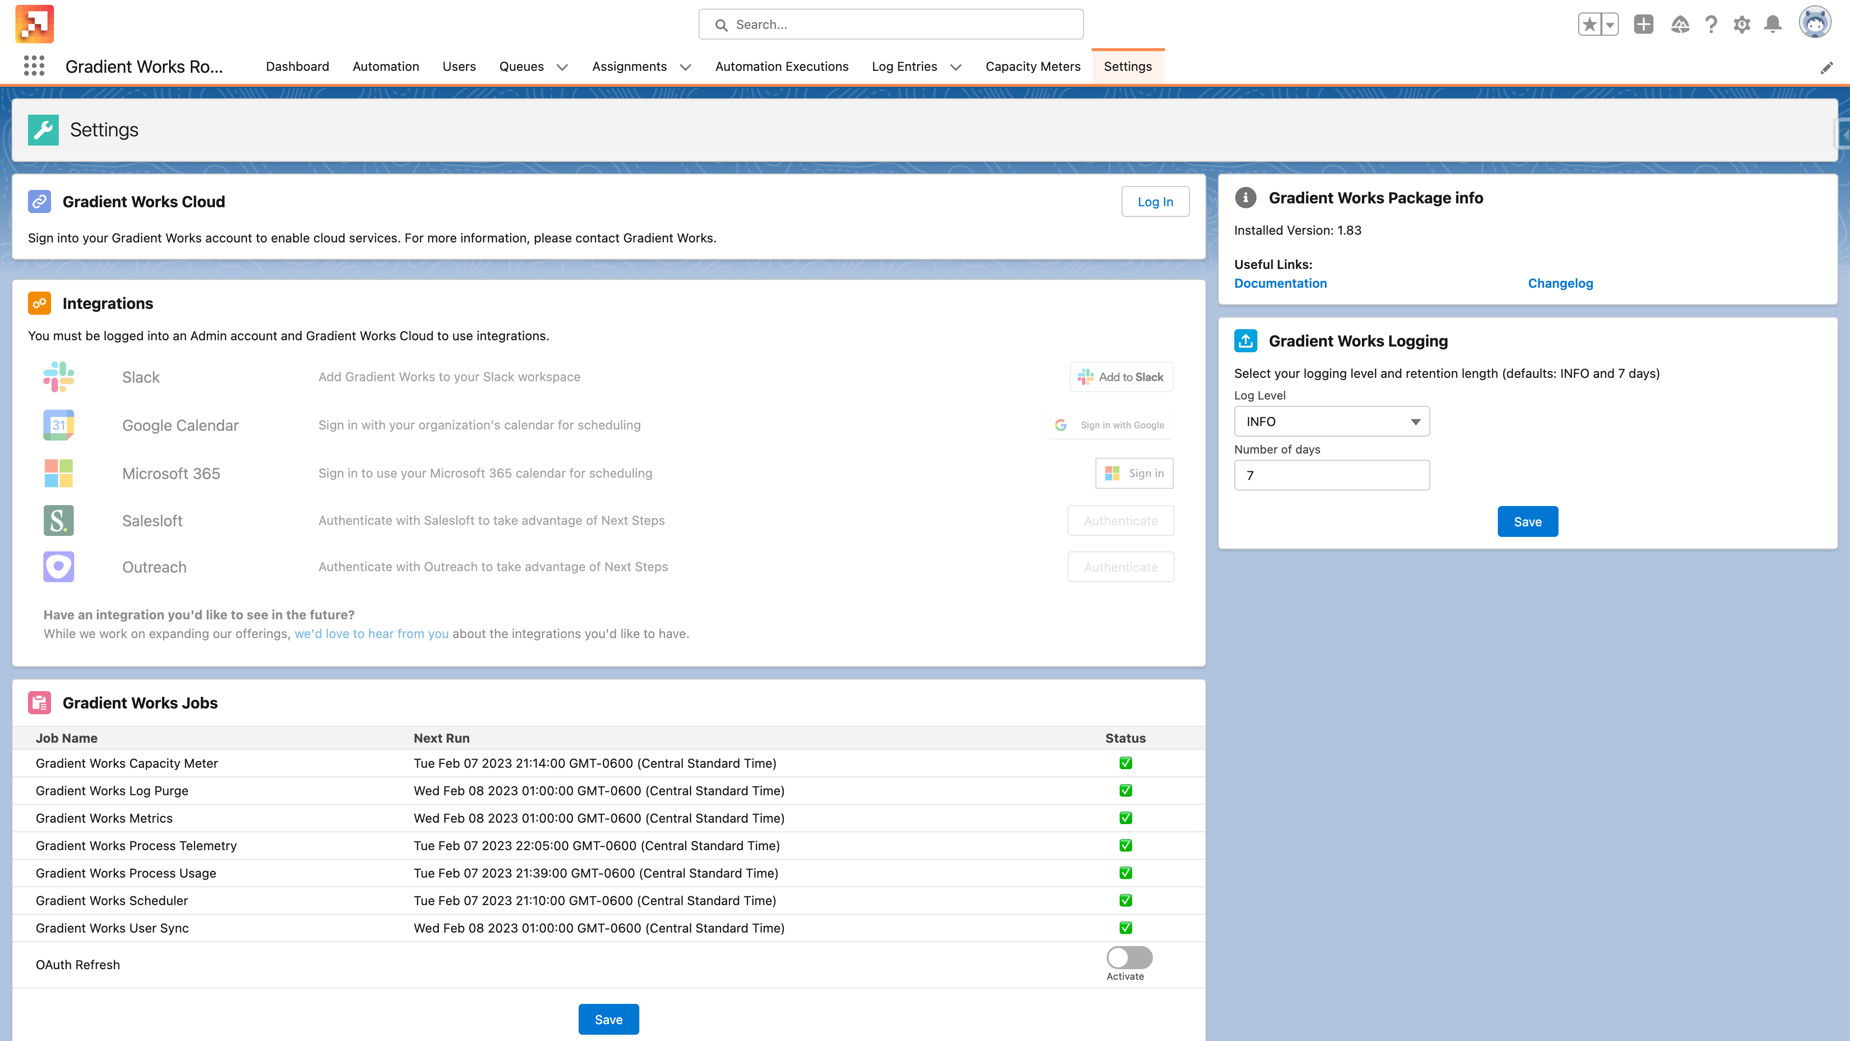This screenshot has width=1850, height=1041.
Task: Toggle the OAuth Refresh Activate switch
Action: tap(1129, 957)
